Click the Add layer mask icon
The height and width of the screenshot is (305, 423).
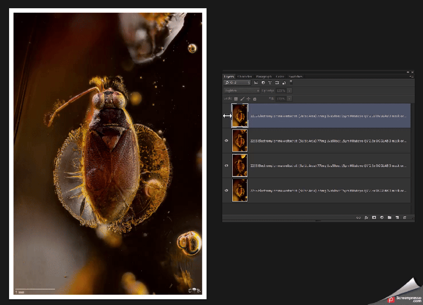pos(374,217)
